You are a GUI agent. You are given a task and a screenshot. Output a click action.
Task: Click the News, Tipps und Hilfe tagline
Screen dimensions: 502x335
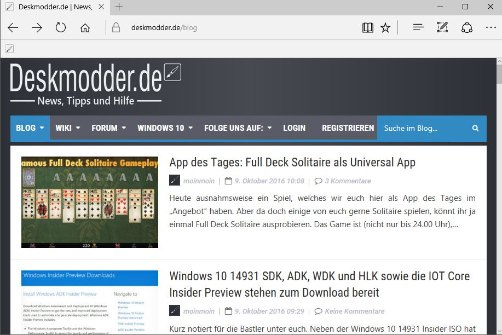86,101
